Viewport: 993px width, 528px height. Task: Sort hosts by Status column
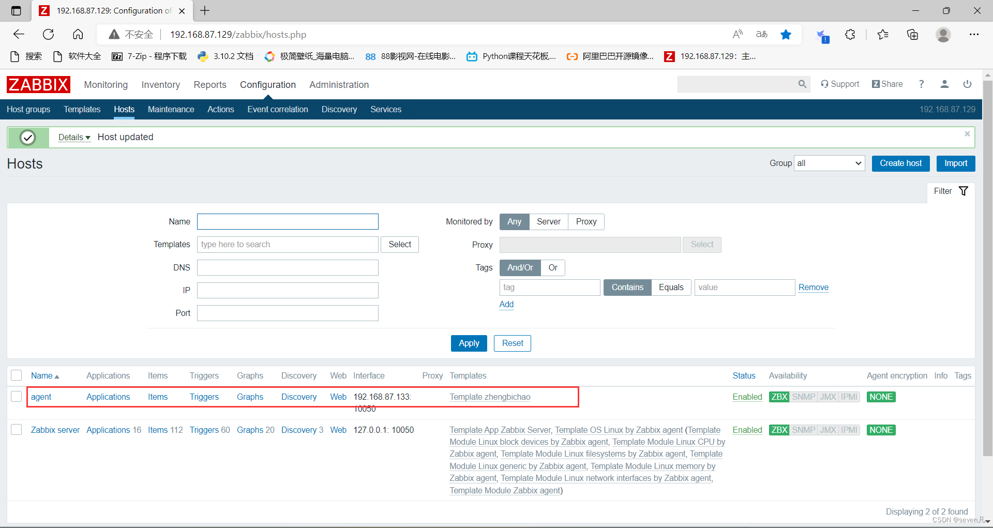point(744,375)
